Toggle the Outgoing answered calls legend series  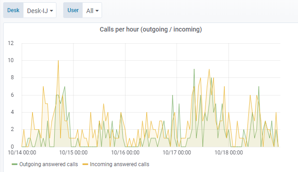click(49, 164)
